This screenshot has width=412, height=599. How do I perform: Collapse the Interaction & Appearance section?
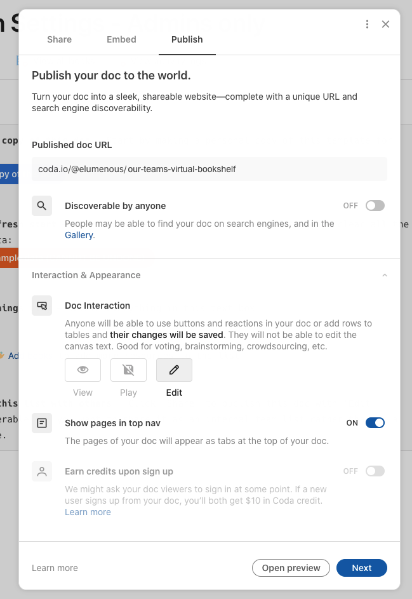pos(384,276)
